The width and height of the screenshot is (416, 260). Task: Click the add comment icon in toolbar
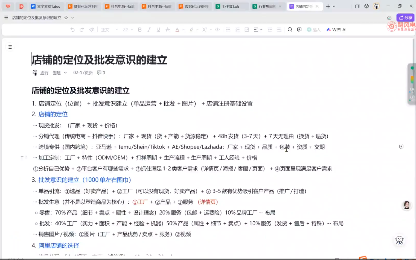click(x=299, y=30)
